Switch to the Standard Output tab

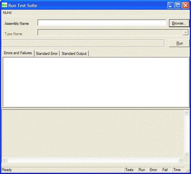pyautogui.click(x=74, y=54)
